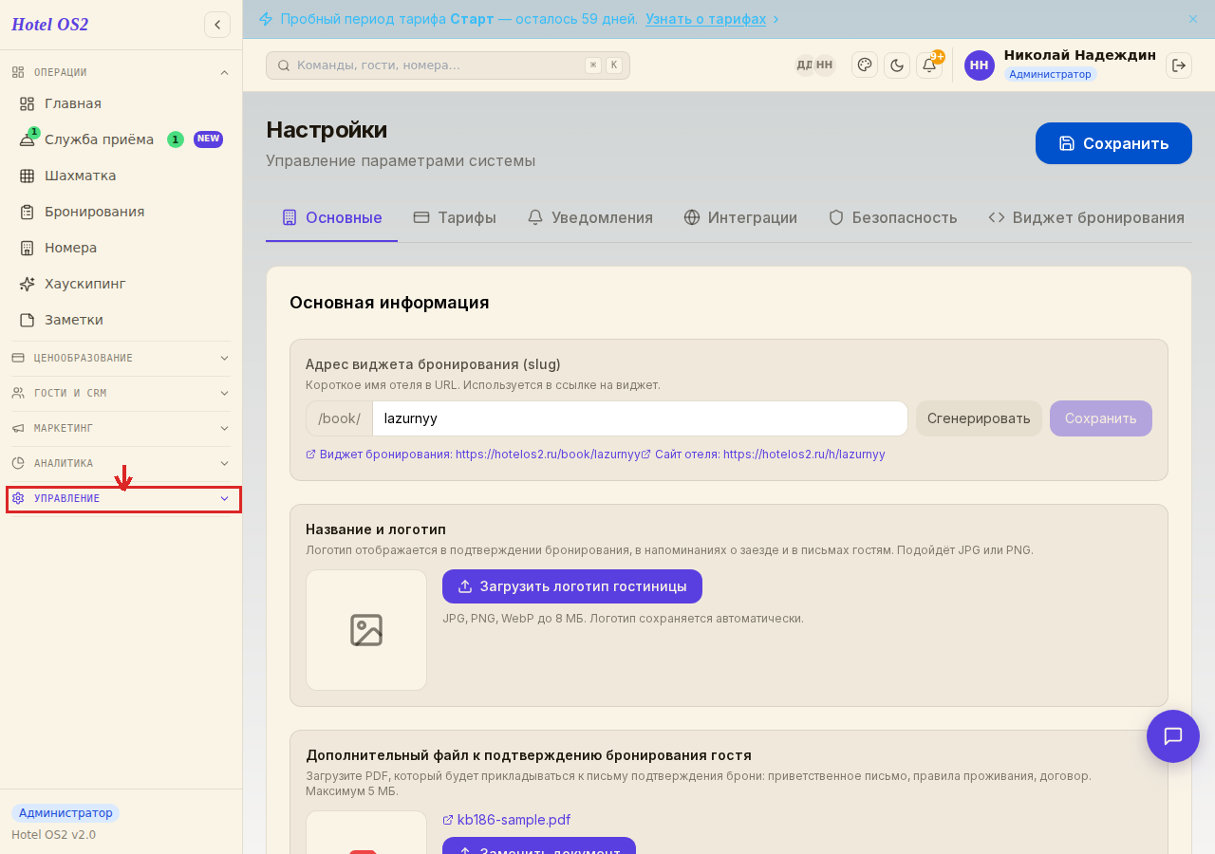Open the chat support bubble

click(x=1173, y=736)
